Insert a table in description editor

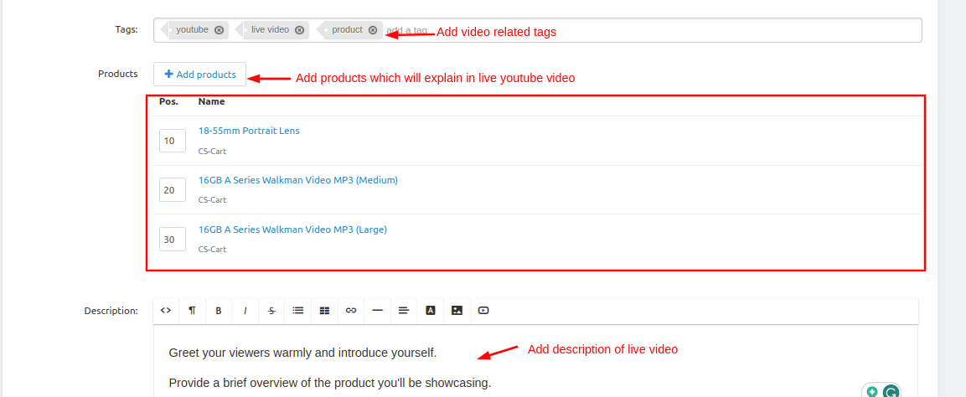pyautogui.click(x=324, y=311)
